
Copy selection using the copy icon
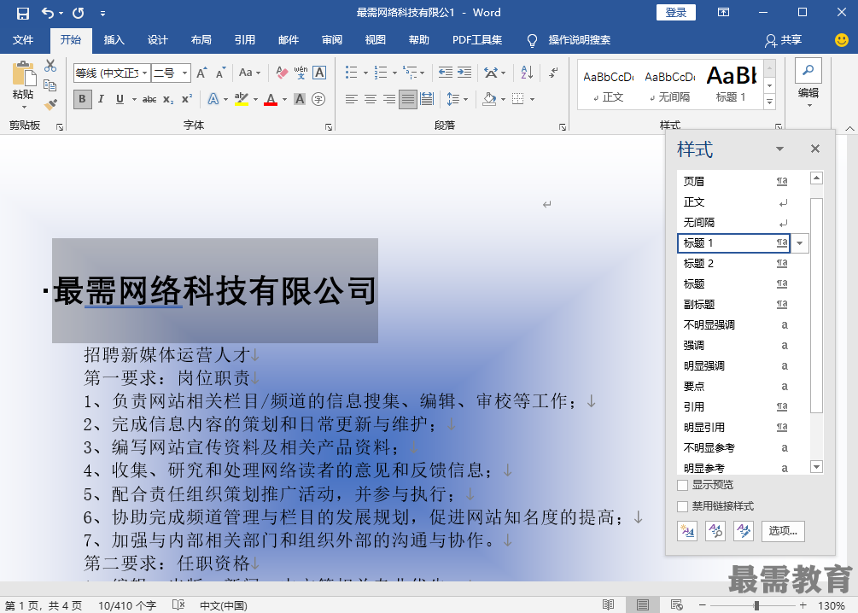point(50,85)
